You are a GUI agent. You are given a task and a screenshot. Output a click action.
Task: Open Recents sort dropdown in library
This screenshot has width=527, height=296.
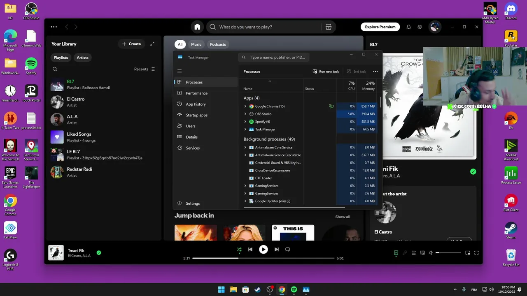coord(145,69)
